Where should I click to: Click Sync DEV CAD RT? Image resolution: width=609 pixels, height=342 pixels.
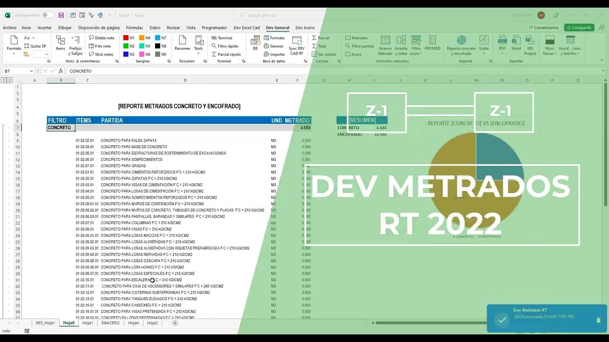point(296,46)
